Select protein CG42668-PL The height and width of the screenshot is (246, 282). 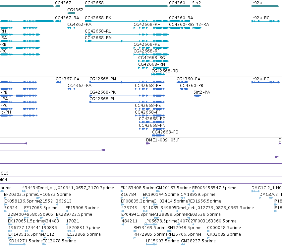pyautogui.click(x=127, y=102)
